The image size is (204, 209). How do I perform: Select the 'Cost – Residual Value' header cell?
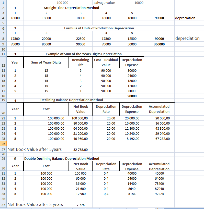click(x=106, y=62)
